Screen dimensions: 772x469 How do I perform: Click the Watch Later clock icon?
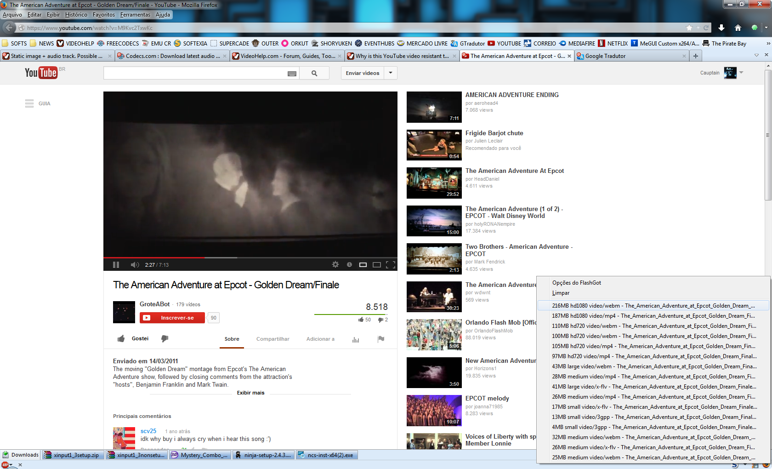[x=349, y=264]
